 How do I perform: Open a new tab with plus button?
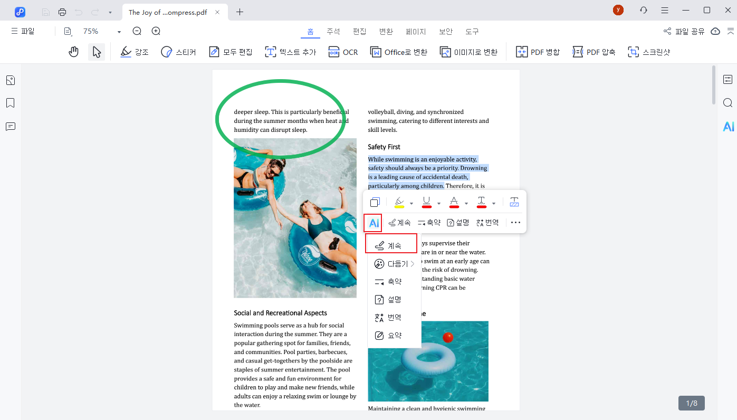pos(240,12)
